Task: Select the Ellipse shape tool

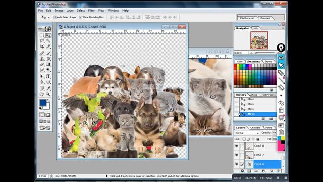Action: pyautogui.click(x=48, y=82)
